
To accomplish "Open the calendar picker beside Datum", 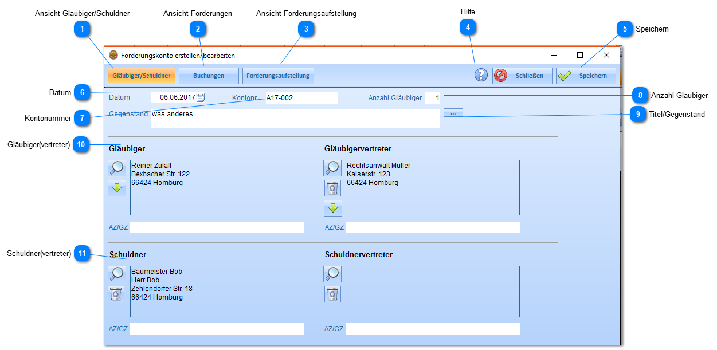I will tap(201, 98).
